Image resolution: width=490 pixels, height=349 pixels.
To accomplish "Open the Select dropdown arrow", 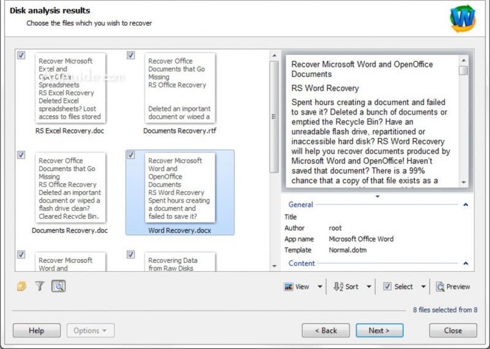I will point(423,287).
